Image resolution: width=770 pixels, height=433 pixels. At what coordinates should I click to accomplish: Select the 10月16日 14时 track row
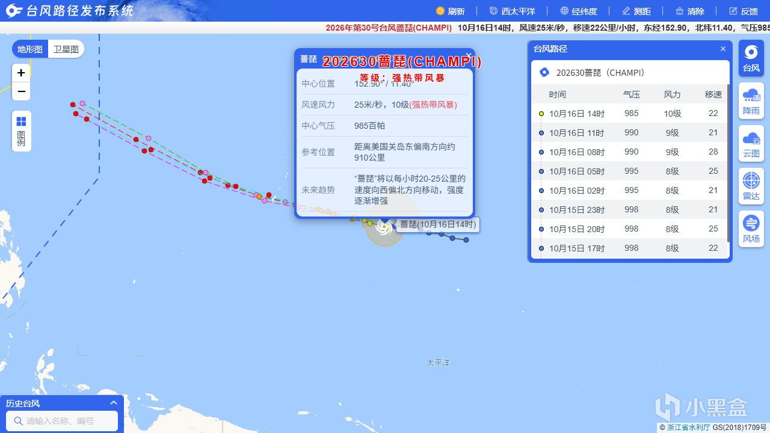coord(629,113)
